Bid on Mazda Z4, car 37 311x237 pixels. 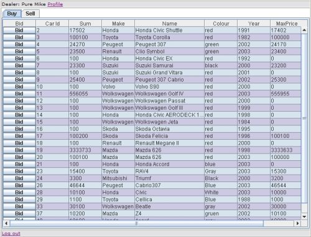(19, 214)
